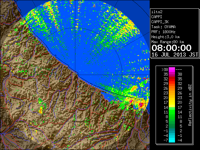This screenshot has height=150, width=200.
Task: Pick the bright green swatch in the 11/14 row
Action: [172, 112]
